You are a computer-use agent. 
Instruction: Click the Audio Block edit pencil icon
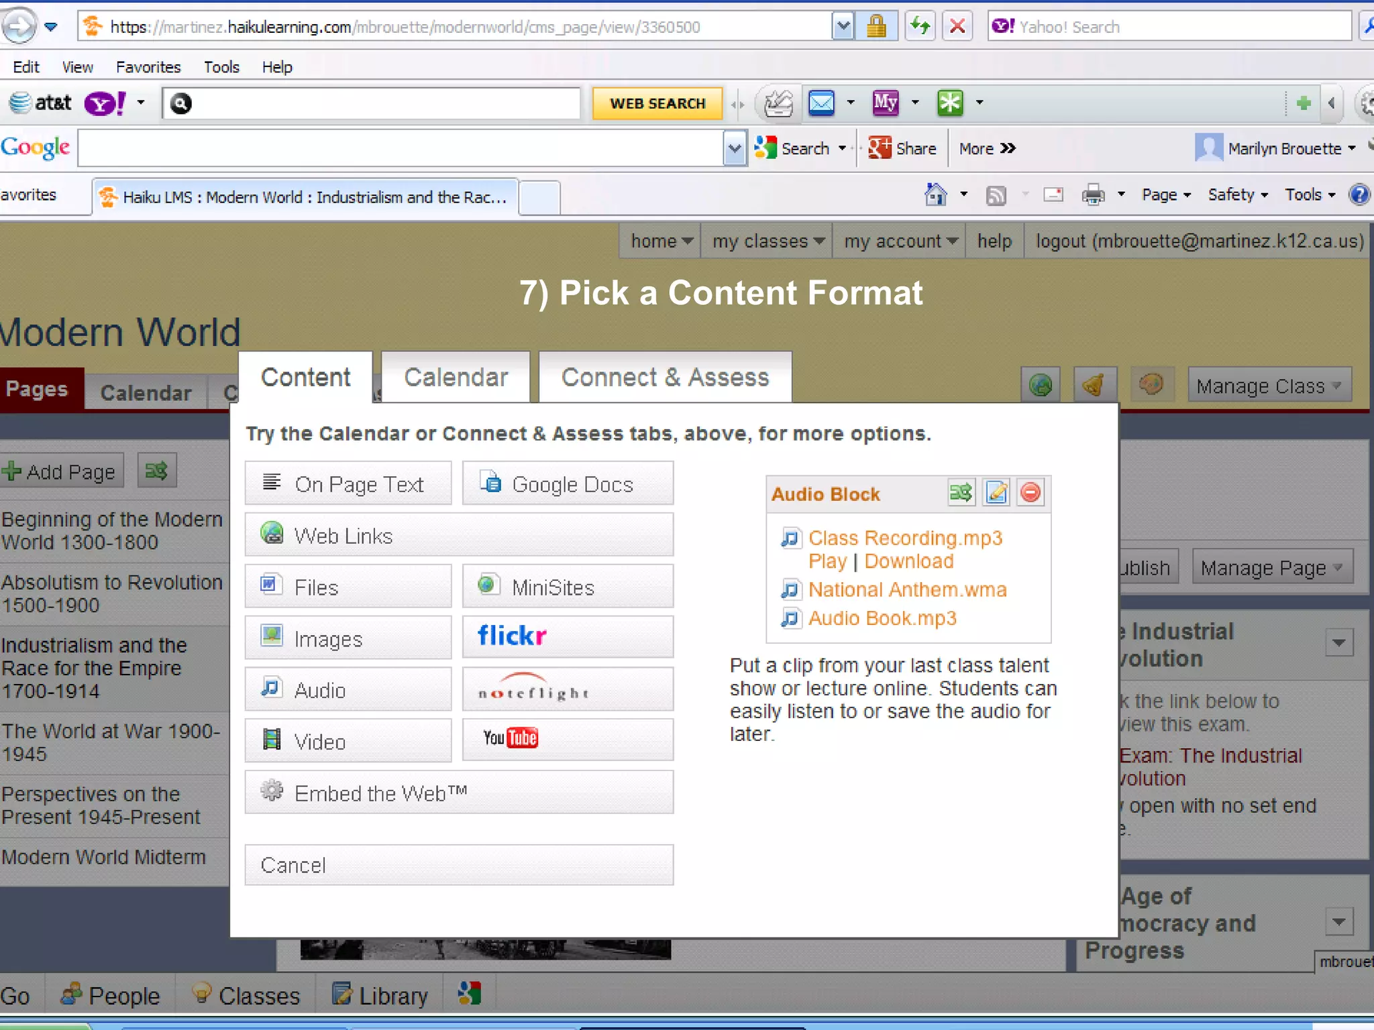[996, 493]
